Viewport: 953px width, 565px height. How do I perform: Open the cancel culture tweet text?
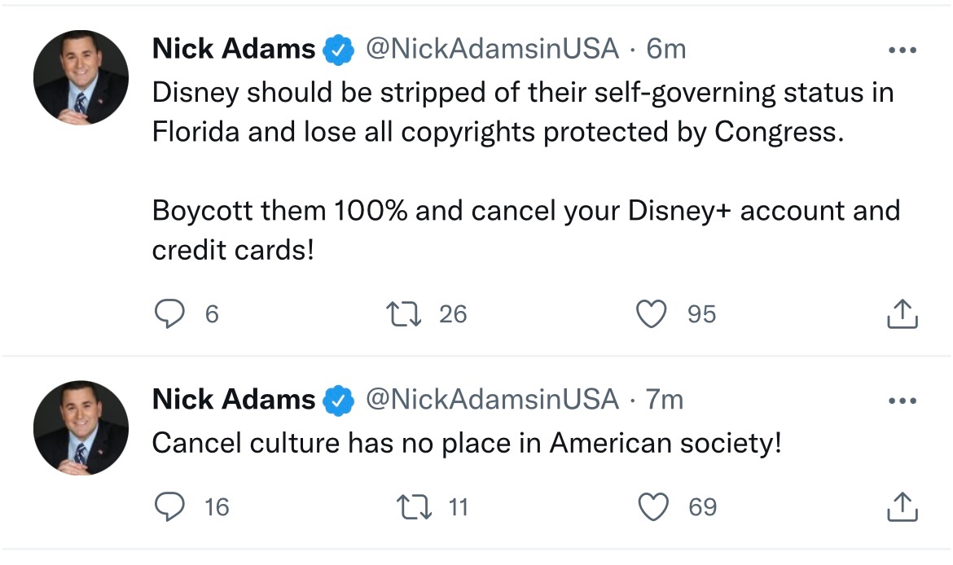pyautogui.click(x=466, y=443)
